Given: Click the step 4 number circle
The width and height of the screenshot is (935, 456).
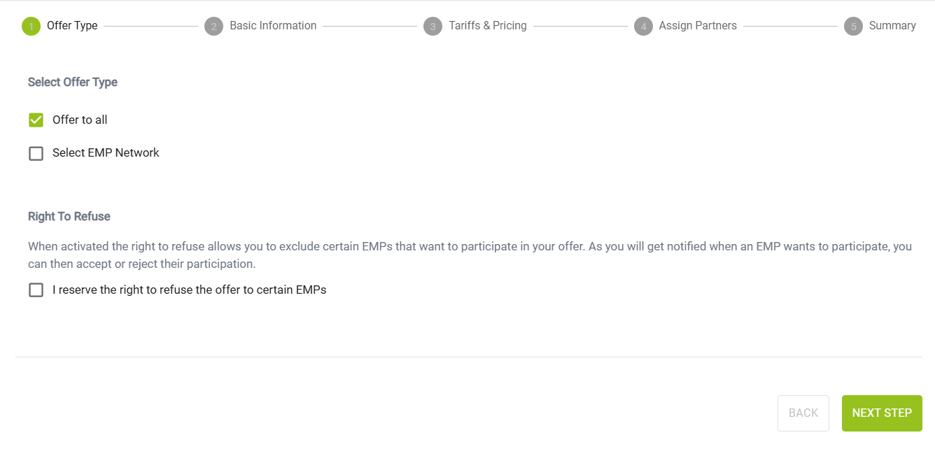Looking at the screenshot, I should [x=643, y=27].
